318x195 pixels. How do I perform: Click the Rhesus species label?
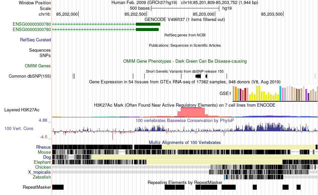click(x=44, y=147)
